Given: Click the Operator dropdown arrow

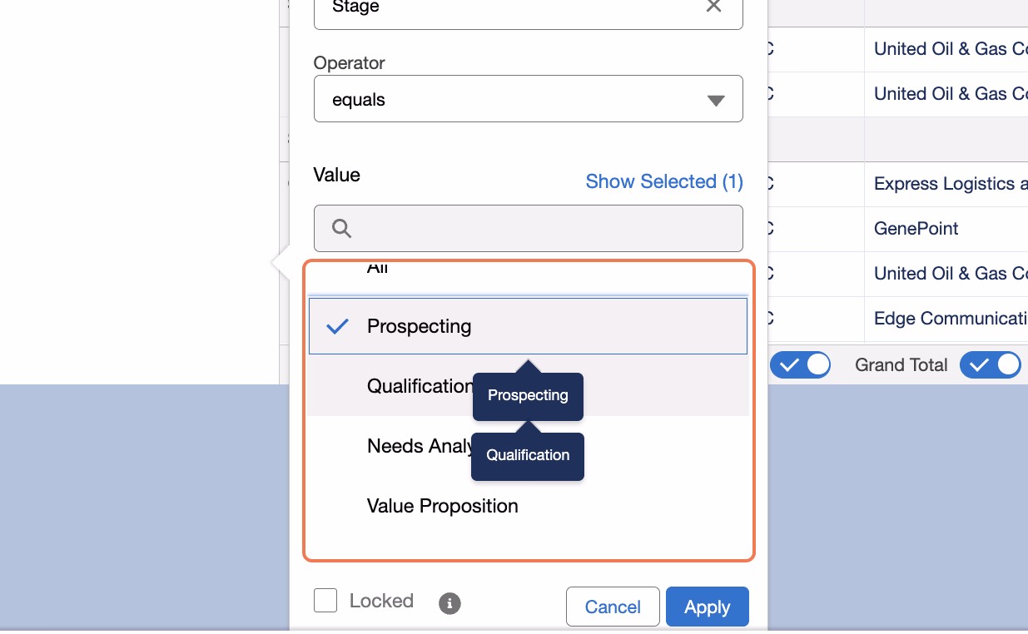Looking at the screenshot, I should [716, 101].
